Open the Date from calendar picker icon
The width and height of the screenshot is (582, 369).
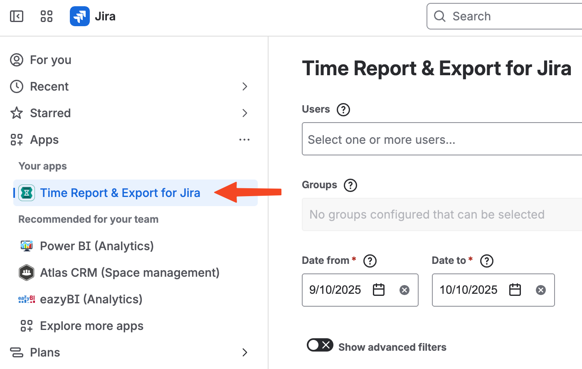click(379, 290)
